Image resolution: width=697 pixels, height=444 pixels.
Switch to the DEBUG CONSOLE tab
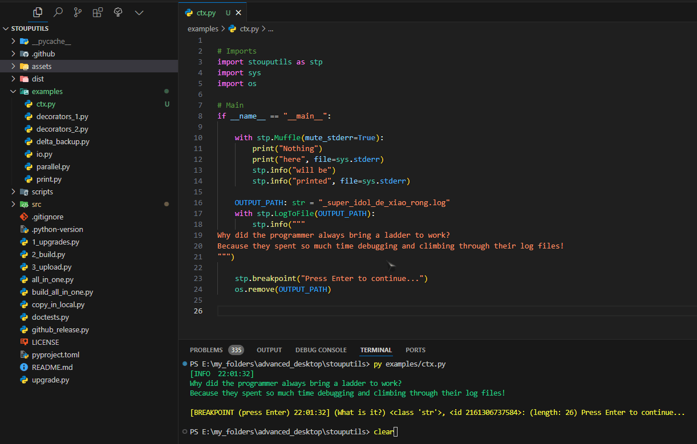coord(321,350)
